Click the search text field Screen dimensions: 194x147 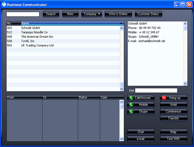coord(23,14)
